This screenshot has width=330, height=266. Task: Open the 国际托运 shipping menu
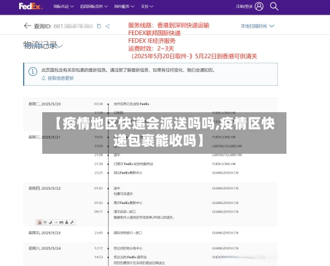coord(63,7)
